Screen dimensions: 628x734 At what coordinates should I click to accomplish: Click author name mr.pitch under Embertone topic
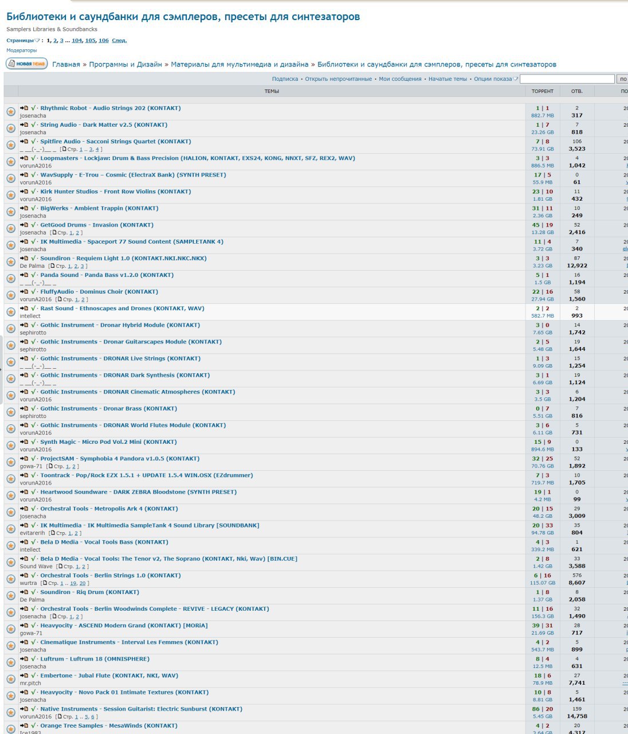[x=30, y=684]
